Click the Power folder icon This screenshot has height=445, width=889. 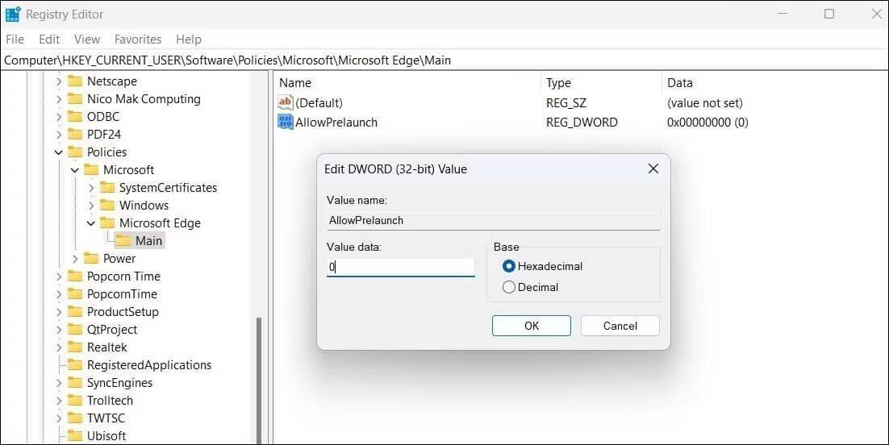pyautogui.click(x=91, y=259)
